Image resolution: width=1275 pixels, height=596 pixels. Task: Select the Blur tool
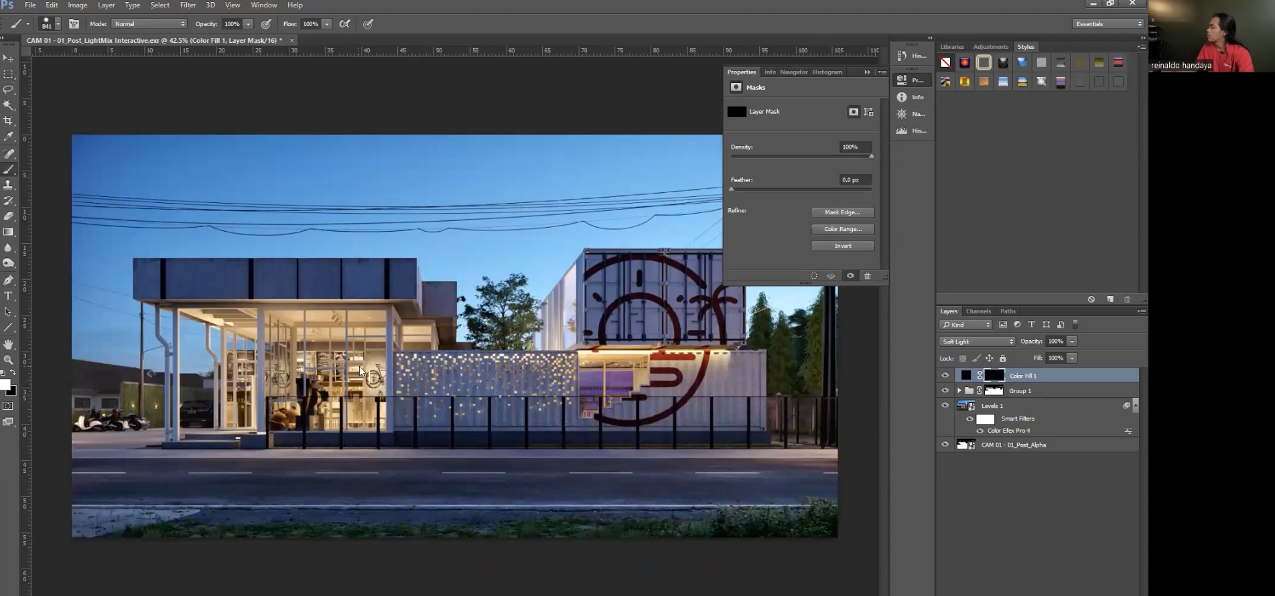click(x=9, y=247)
